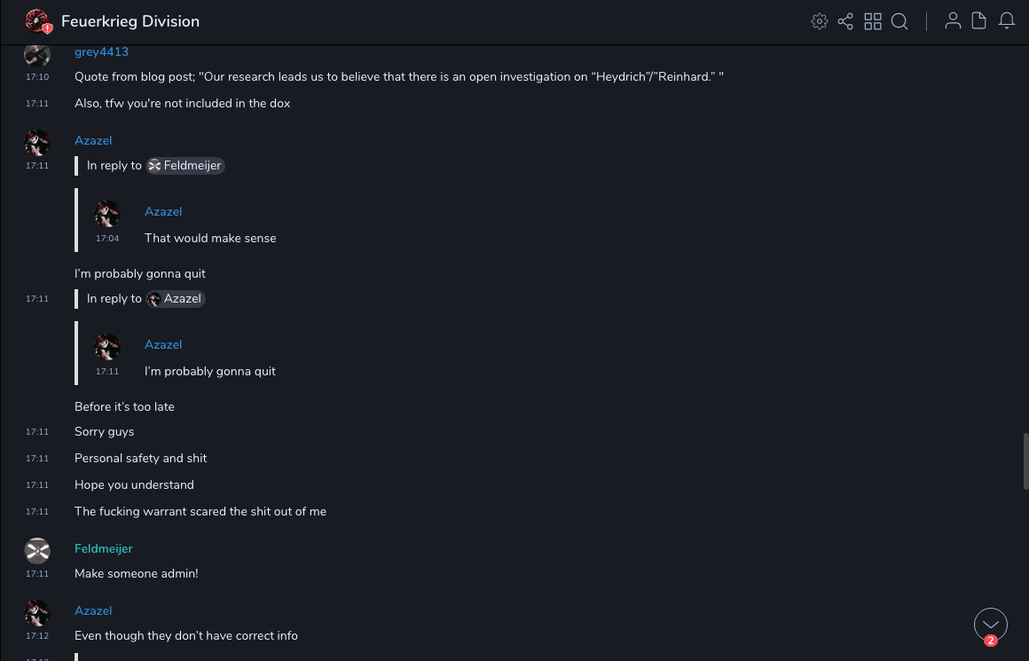The image size is (1029, 661).
Task: Click the 17:10 message timestamp
Action: tap(37, 77)
